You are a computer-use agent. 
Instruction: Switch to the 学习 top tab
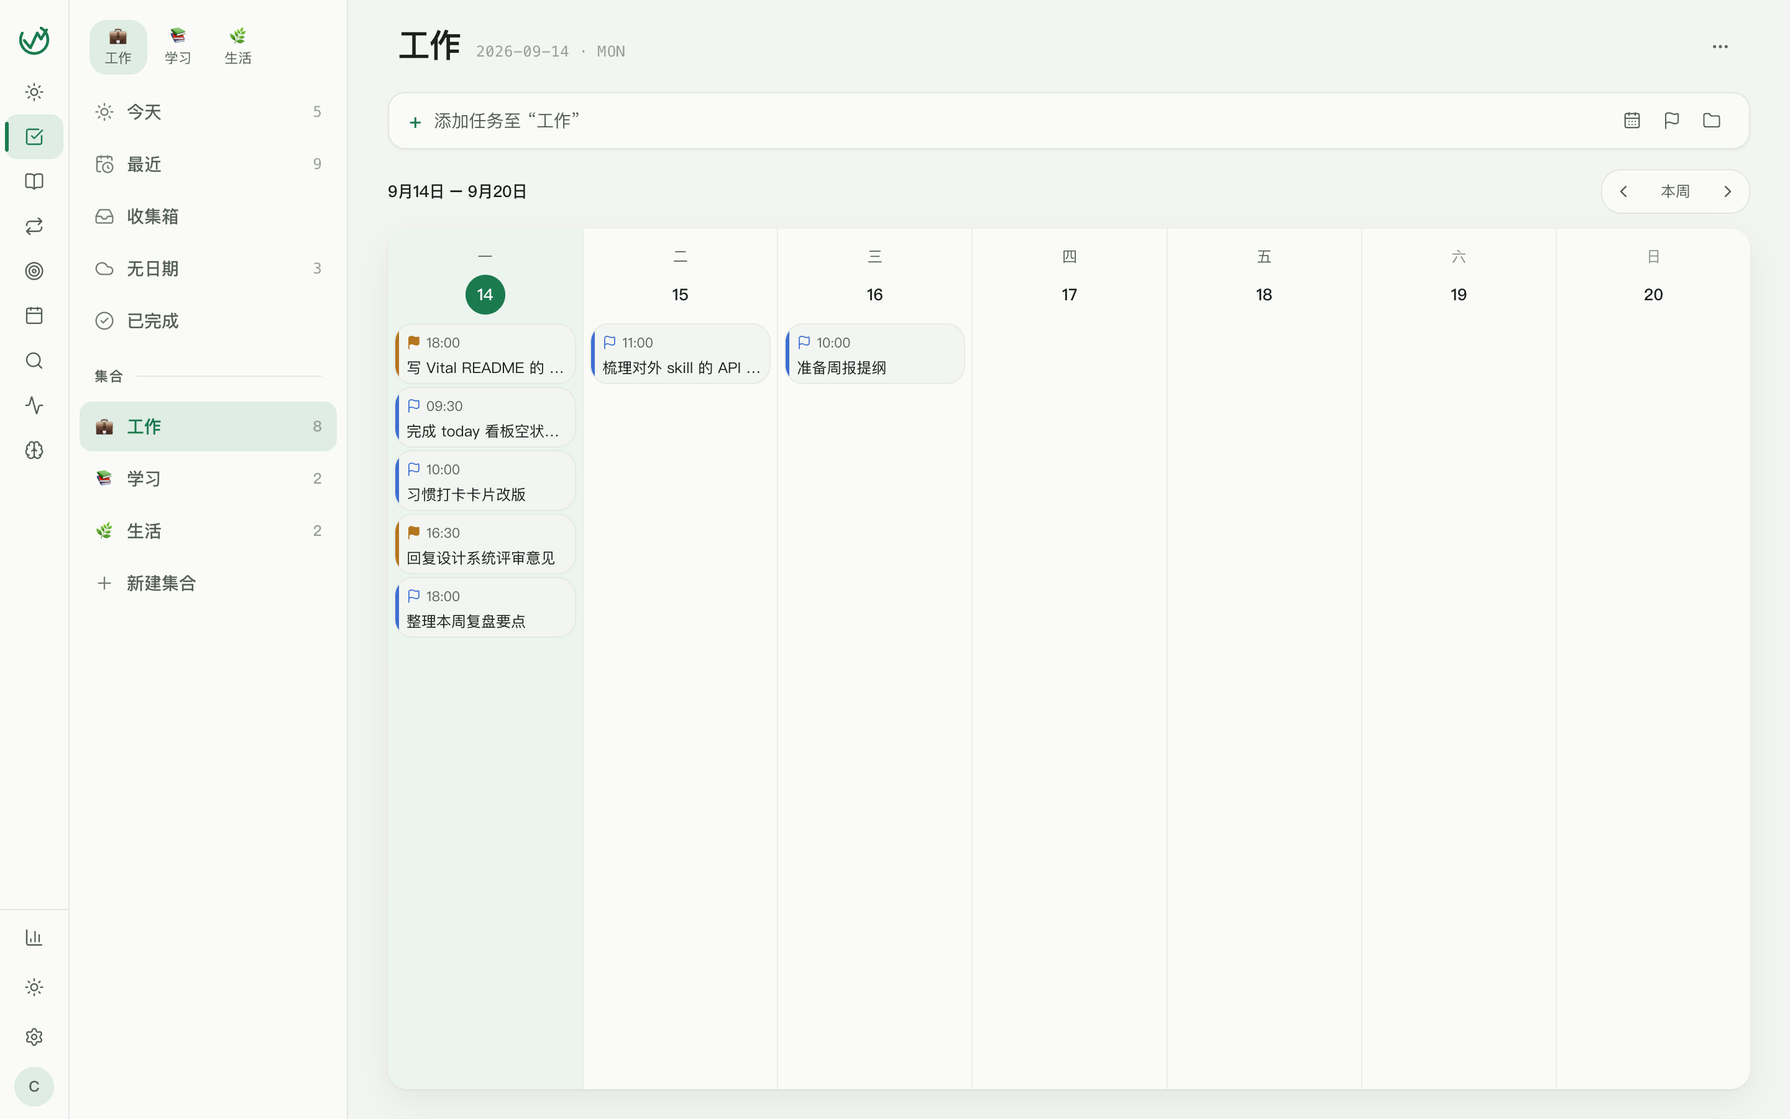(x=178, y=47)
